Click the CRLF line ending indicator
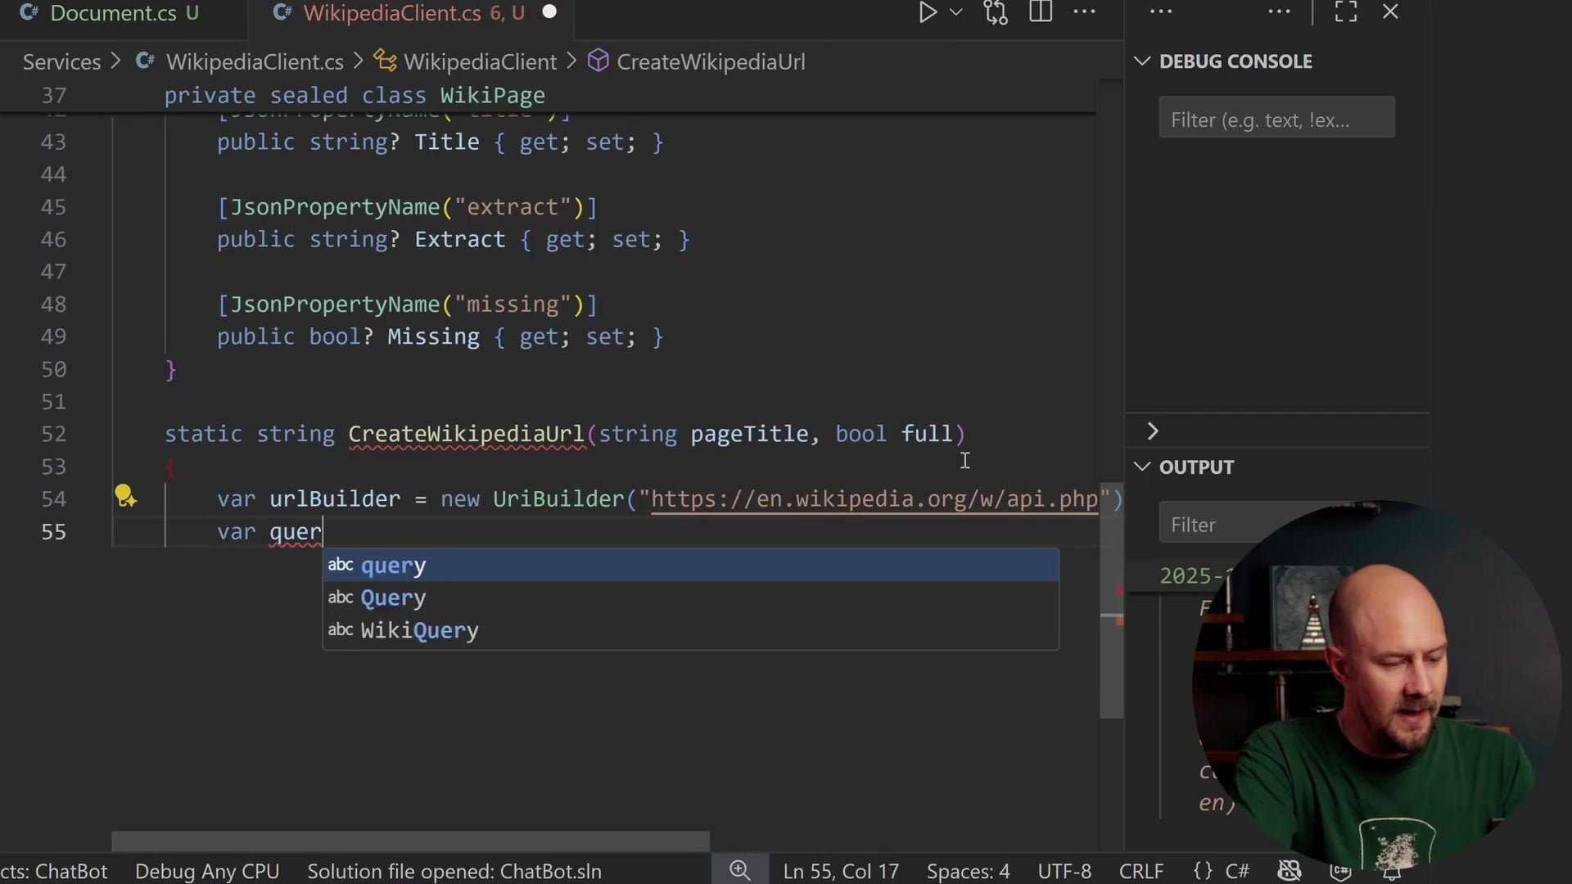The height and width of the screenshot is (884, 1572). click(x=1141, y=871)
